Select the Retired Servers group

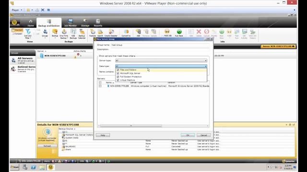point(23,69)
